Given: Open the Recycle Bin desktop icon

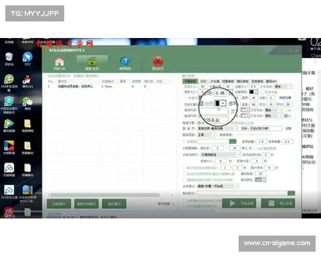Looking at the screenshot, I should click(x=9, y=58).
